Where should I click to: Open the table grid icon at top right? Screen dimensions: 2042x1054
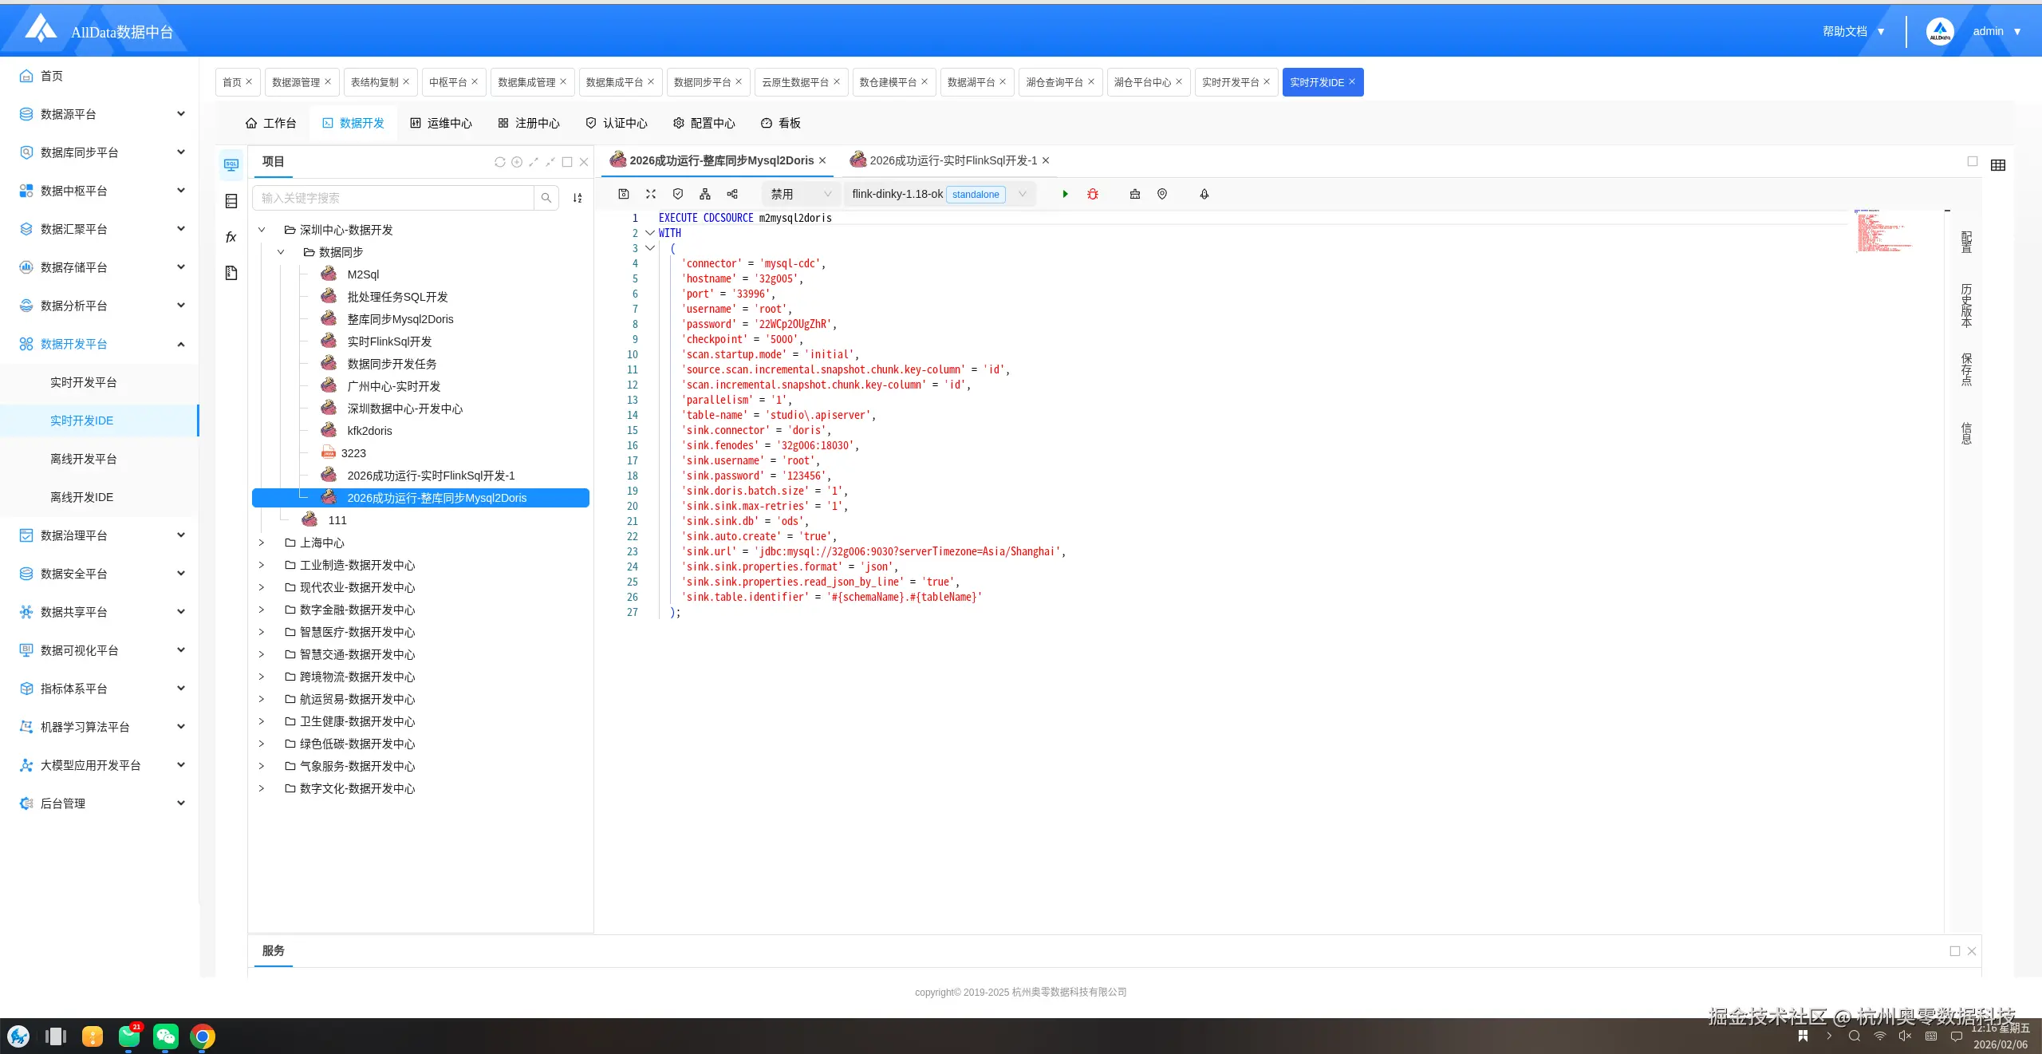(1998, 165)
